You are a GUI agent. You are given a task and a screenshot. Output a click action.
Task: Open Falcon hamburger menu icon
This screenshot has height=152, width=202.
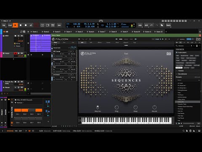(79, 39)
